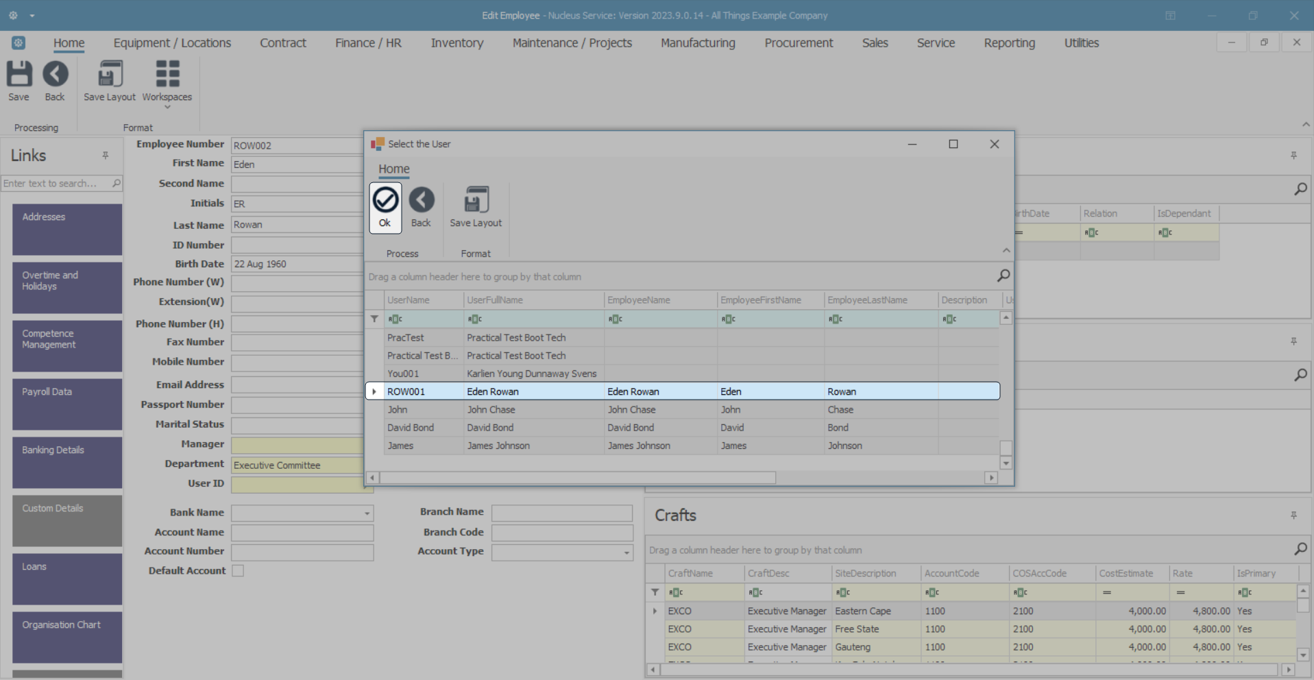Open the Finance / HR menu
1314x680 pixels.
point(368,42)
